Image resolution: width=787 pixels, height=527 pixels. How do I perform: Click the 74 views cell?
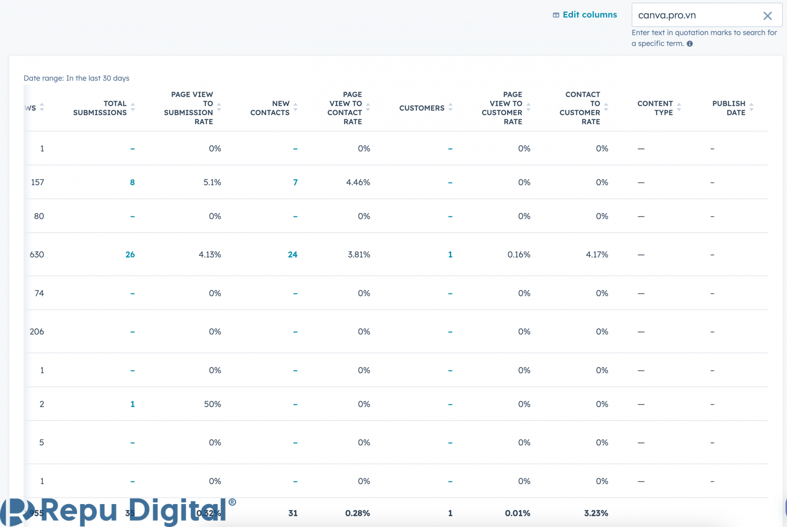[x=39, y=293]
